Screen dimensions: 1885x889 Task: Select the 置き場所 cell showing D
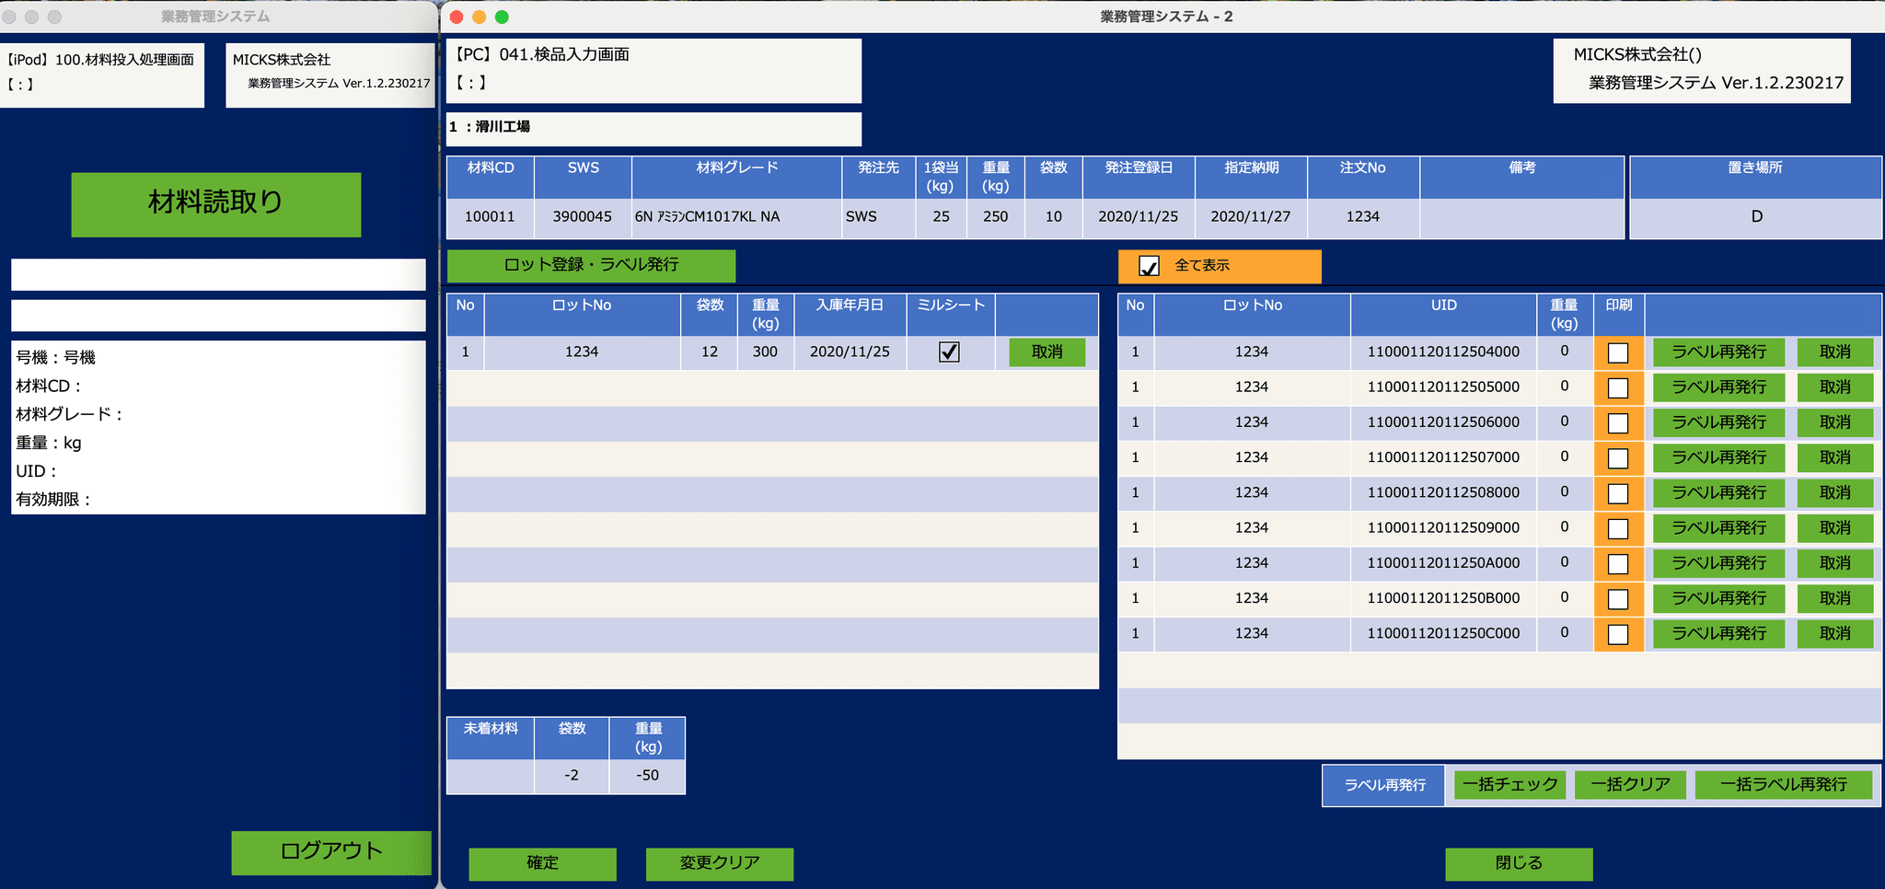(x=1755, y=217)
